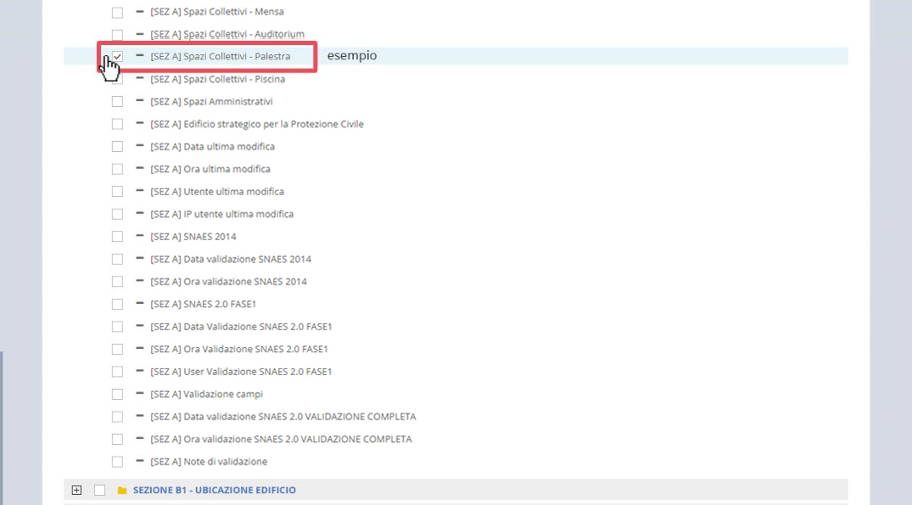Enable the SNAES 2014 checkbox
The height and width of the screenshot is (505, 912).
coord(117,237)
